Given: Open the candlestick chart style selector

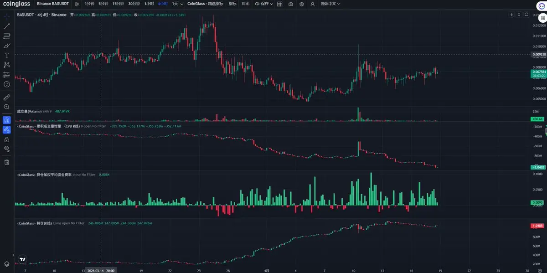Looking at the screenshot, I should click(76, 4).
